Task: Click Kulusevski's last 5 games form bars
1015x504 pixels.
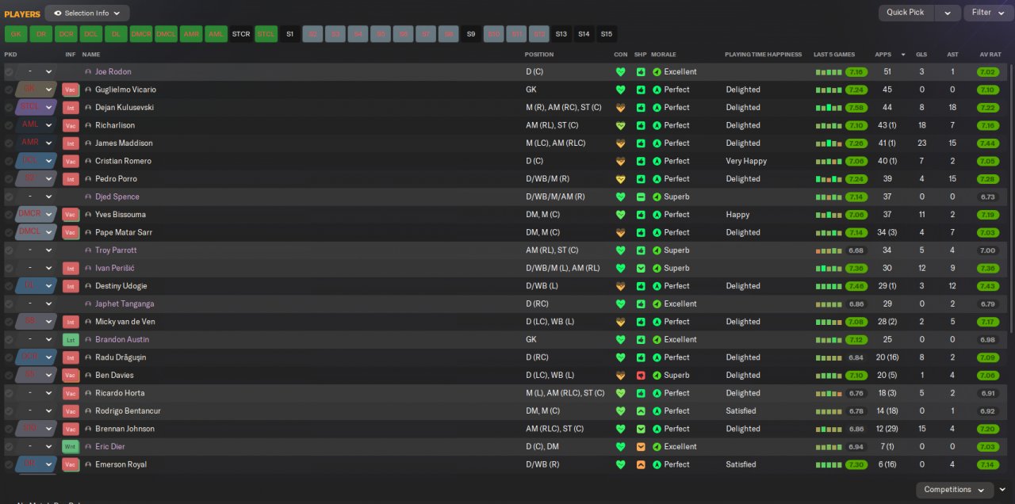Action: (829, 108)
